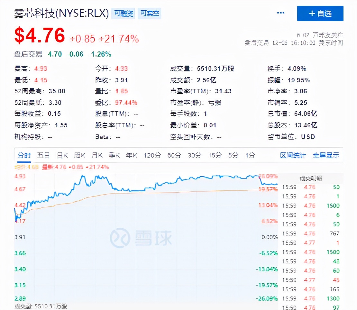Switch to the 五日 chart tab
357x310 pixels.
(x=43, y=155)
